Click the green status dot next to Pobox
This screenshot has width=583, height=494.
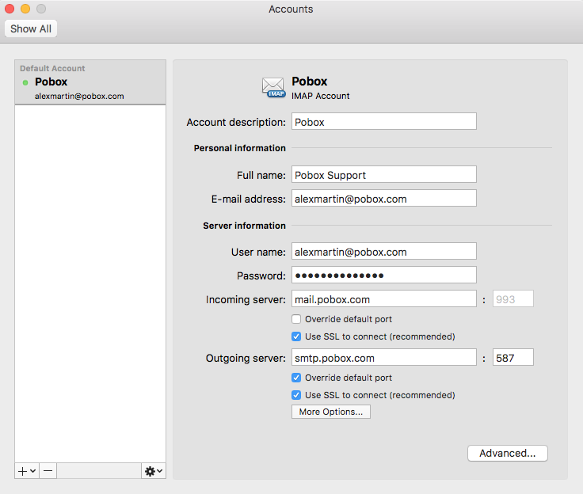click(x=25, y=82)
